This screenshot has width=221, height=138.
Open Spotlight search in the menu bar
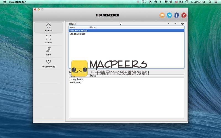[210, 2]
